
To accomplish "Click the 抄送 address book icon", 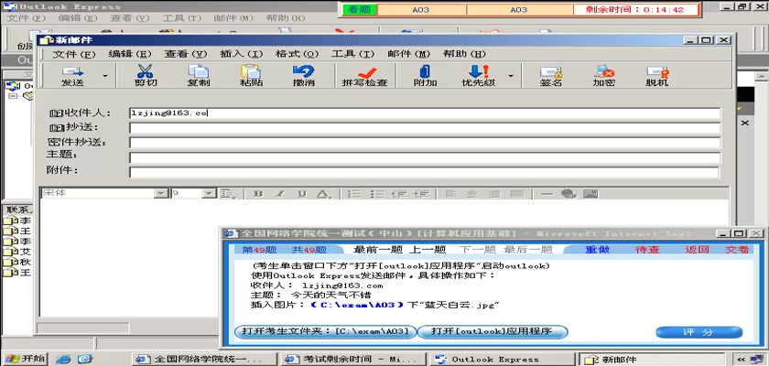I will pyautogui.click(x=58, y=128).
